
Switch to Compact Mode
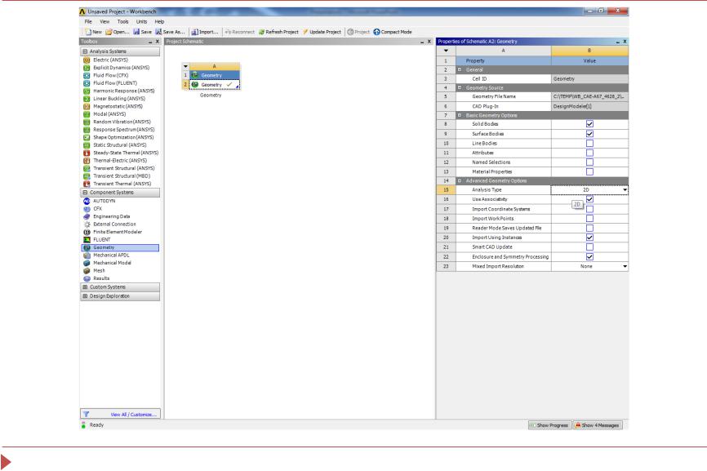click(392, 32)
